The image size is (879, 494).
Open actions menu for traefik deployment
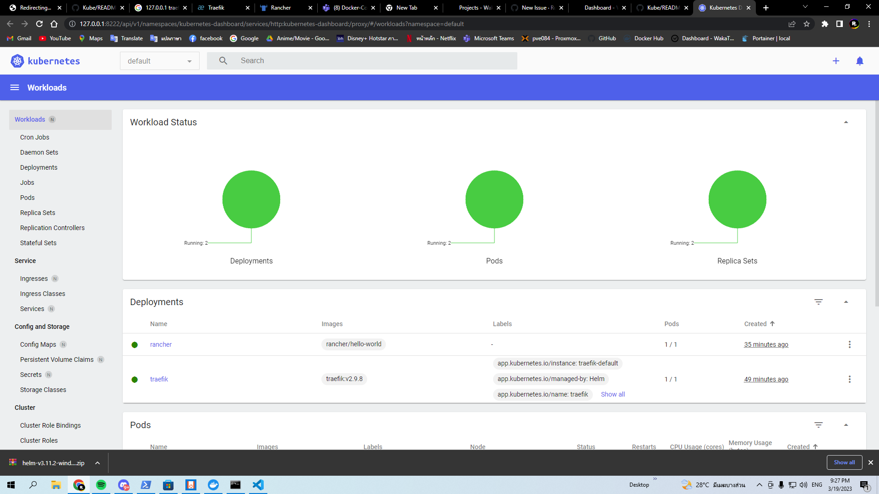[x=850, y=379]
